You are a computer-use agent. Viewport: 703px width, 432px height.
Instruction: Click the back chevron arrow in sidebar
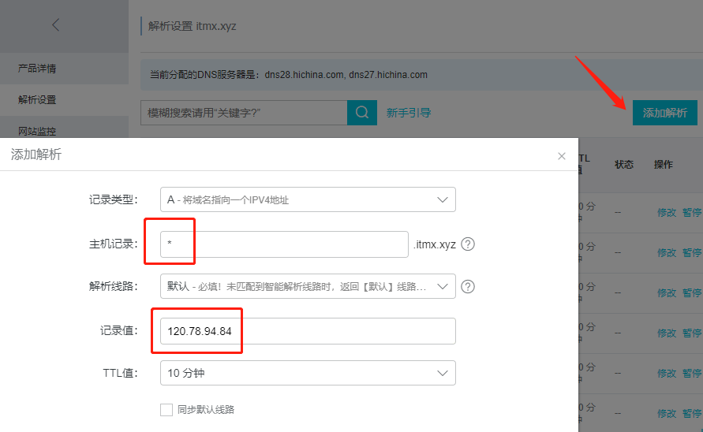(x=55, y=25)
